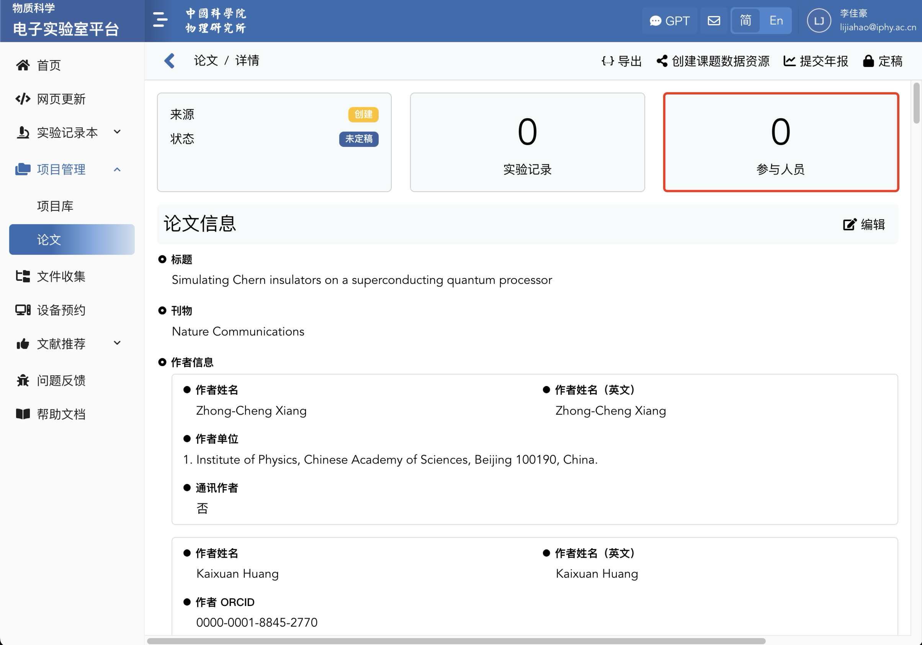Click the pencil edit icon
The height and width of the screenshot is (645, 922).
click(850, 224)
